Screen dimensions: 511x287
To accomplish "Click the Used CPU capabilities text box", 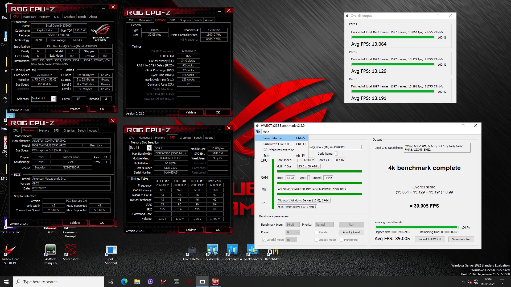I will 437,148.
